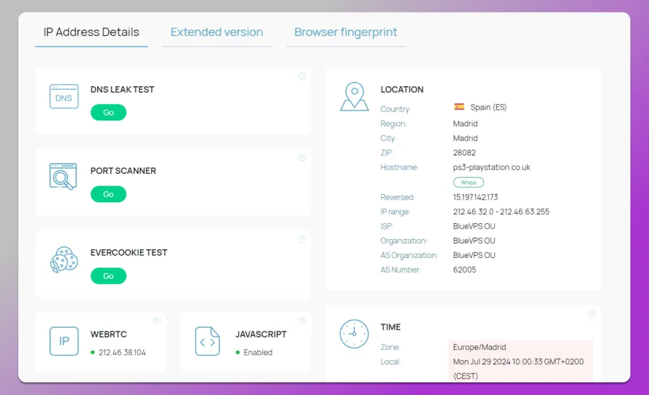Viewport: 649px width, 395px height.
Task: Open the Browser fingerprint tab
Action: pos(345,32)
